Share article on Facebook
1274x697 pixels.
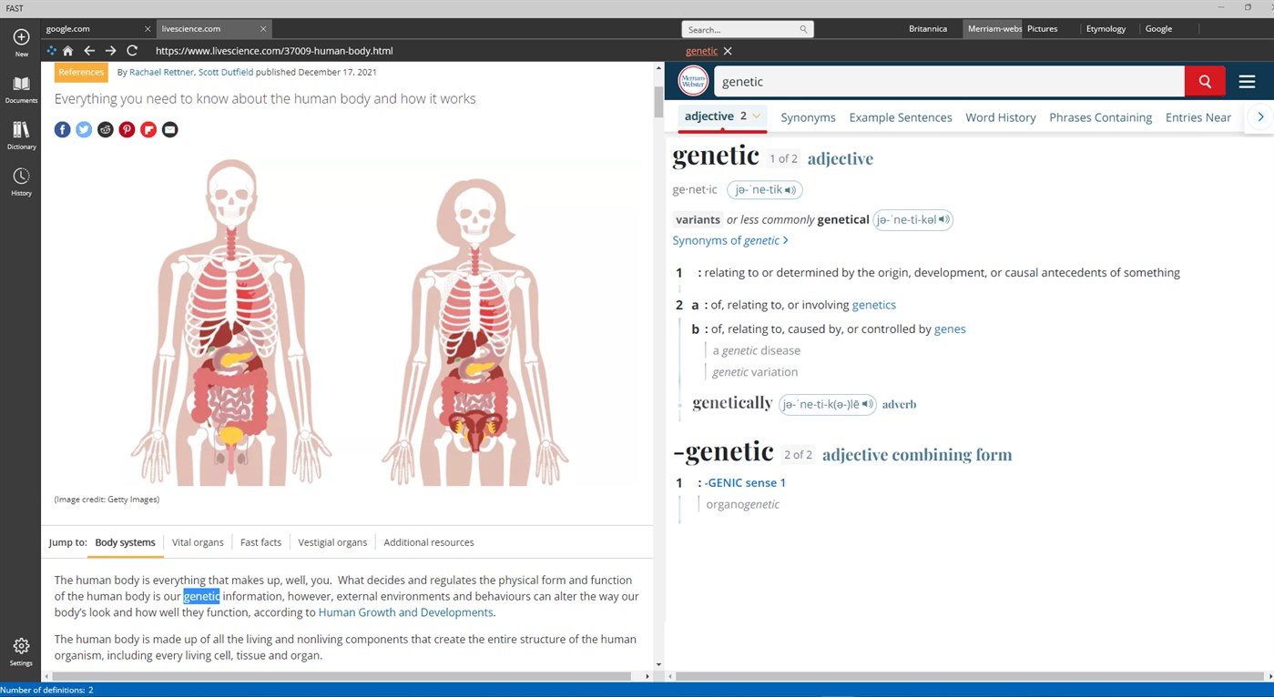coord(63,130)
